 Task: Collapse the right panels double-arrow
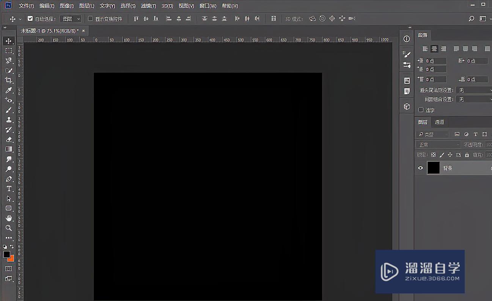[x=410, y=28]
